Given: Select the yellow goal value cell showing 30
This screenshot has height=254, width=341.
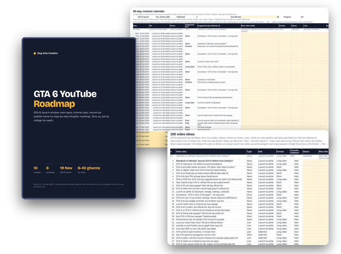Looking at the screenshot, I should (260, 17).
